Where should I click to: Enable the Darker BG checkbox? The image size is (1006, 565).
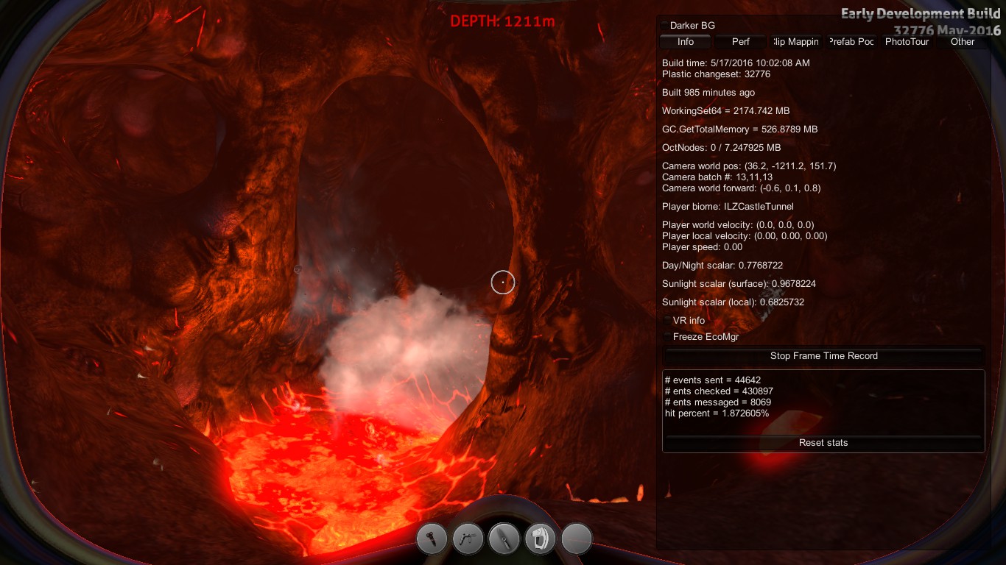coord(665,26)
